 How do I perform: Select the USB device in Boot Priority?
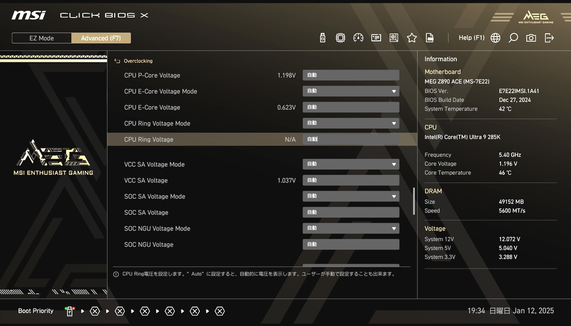(x=69, y=311)
